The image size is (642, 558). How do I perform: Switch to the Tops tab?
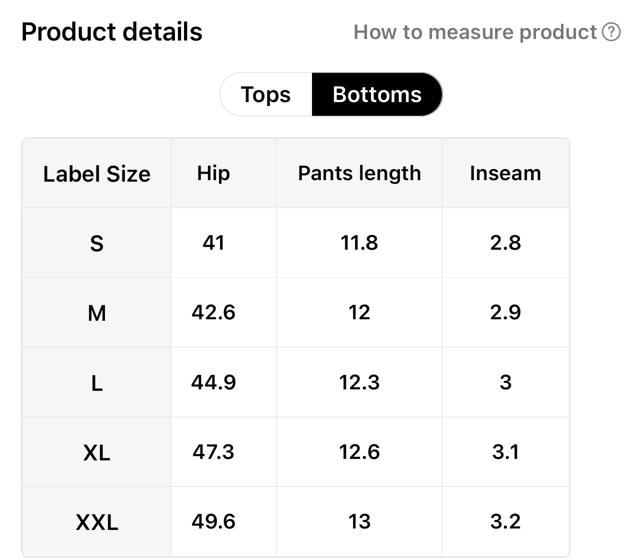(x=265, y=95)
